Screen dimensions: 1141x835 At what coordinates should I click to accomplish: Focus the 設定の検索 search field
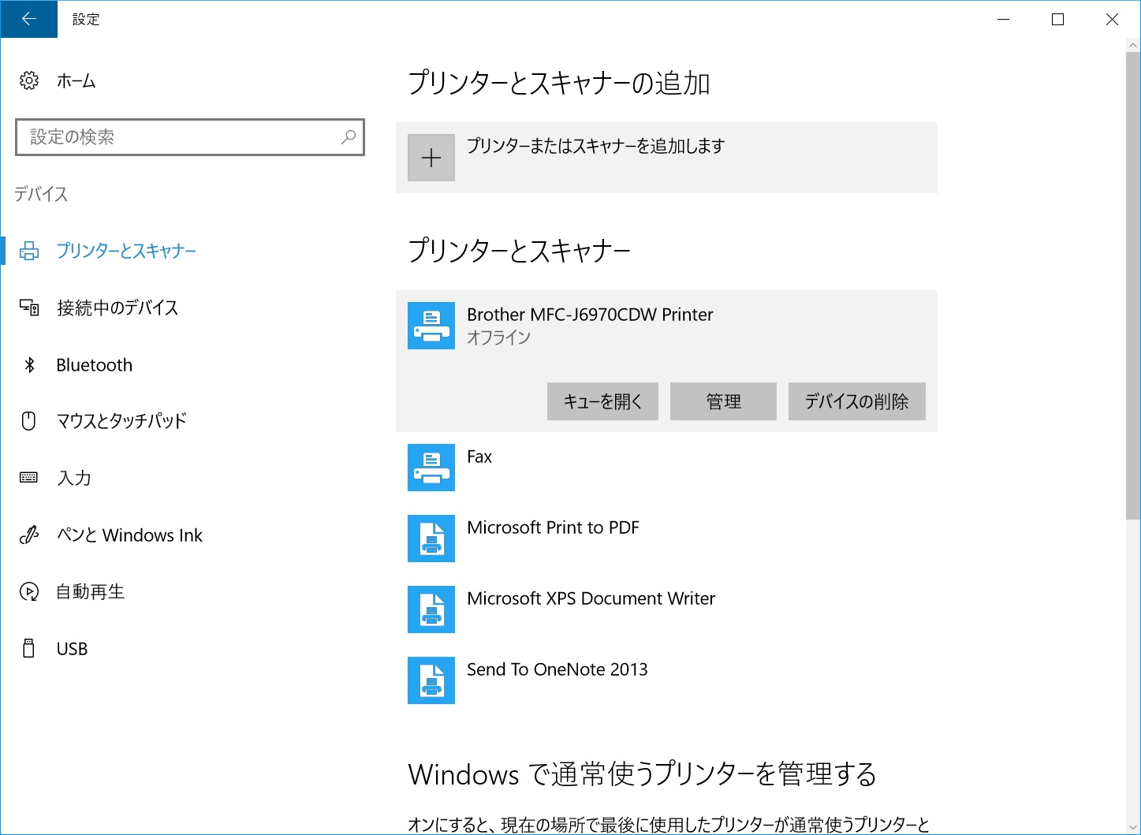[x=190, y=137]
